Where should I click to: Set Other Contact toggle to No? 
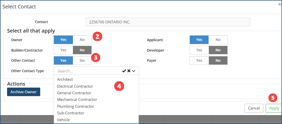pyautogui.click(x=82, y=60)
